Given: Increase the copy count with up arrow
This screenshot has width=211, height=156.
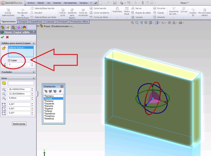Looking at the screenshot, I should coord(32,63).
